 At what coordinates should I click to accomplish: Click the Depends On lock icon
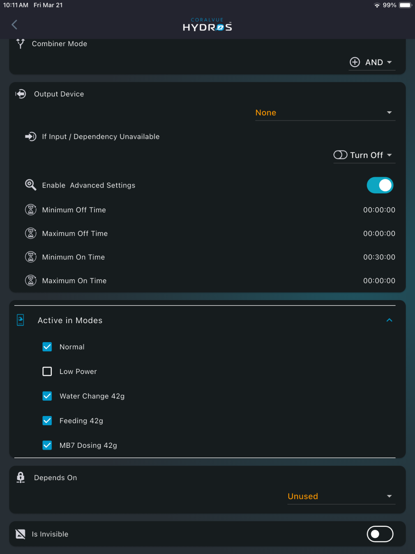click(x=21, y=478)
